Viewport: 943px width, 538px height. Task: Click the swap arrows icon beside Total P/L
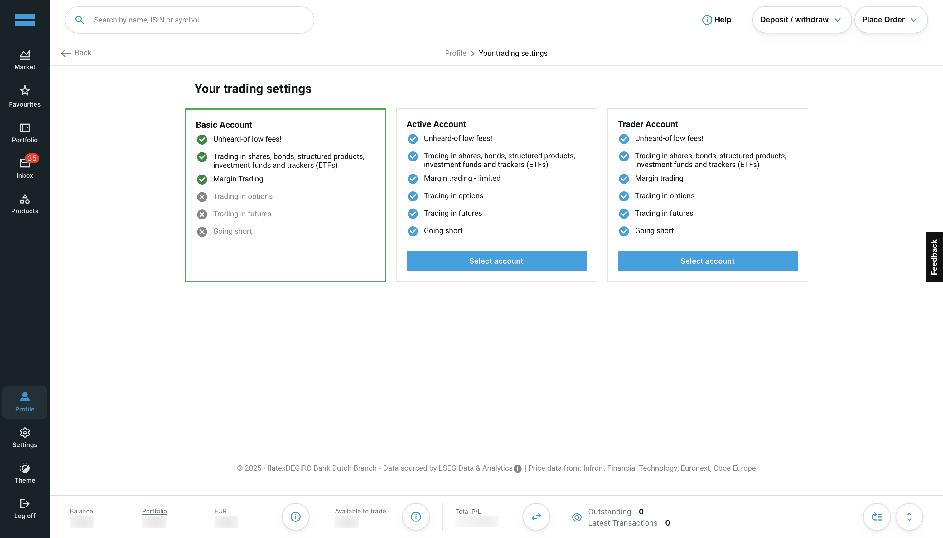[536, 516]
